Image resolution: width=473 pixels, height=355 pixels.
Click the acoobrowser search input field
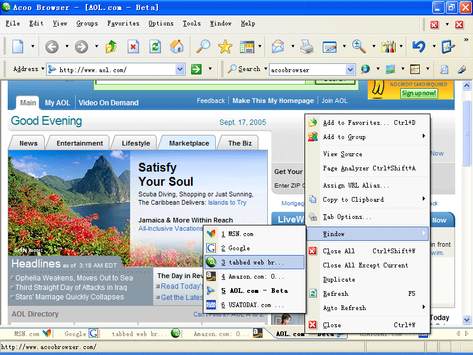tap(307, 70)
